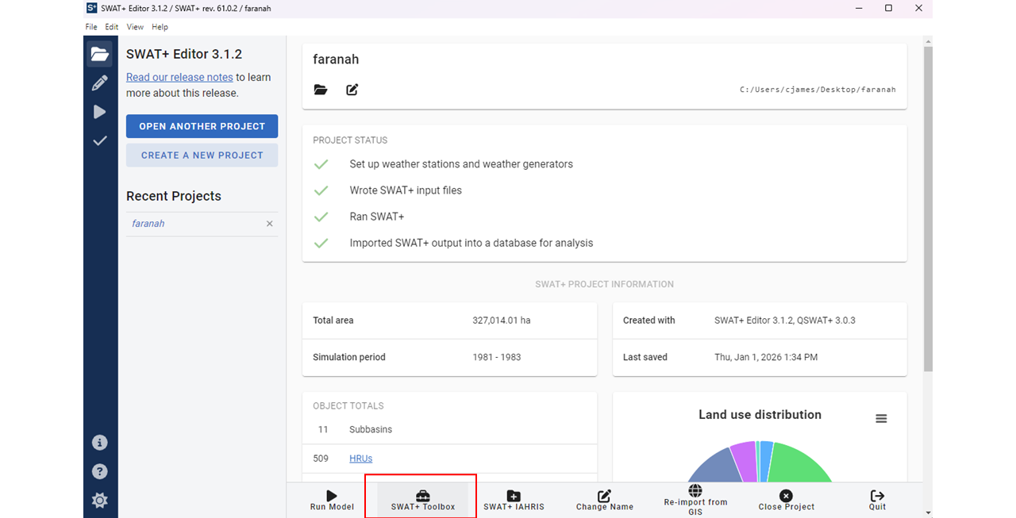Open the release notes link

click(x=179, y=77)
